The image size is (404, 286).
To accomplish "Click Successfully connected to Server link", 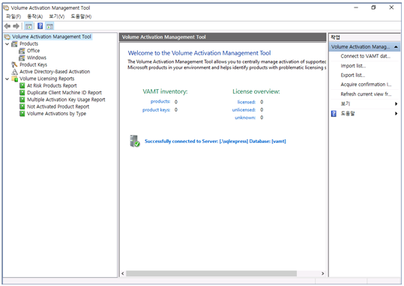I will (215, 141).
